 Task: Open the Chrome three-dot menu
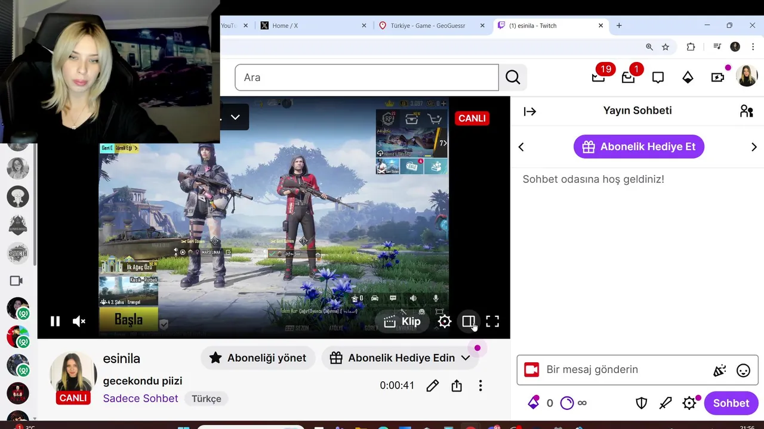(752, 46)
